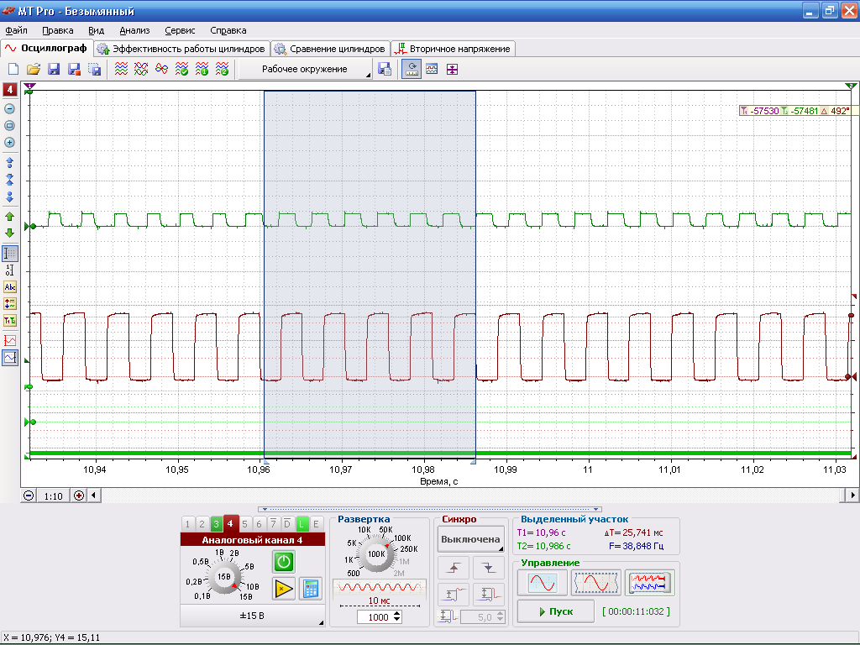The width and height of the screenshot is (860, 645).
Task: Click the waveform icon with green checkmark
Action: 181,69
